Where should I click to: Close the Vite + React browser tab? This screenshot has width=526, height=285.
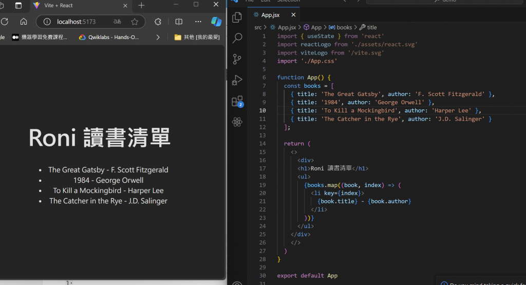[125, 6]
